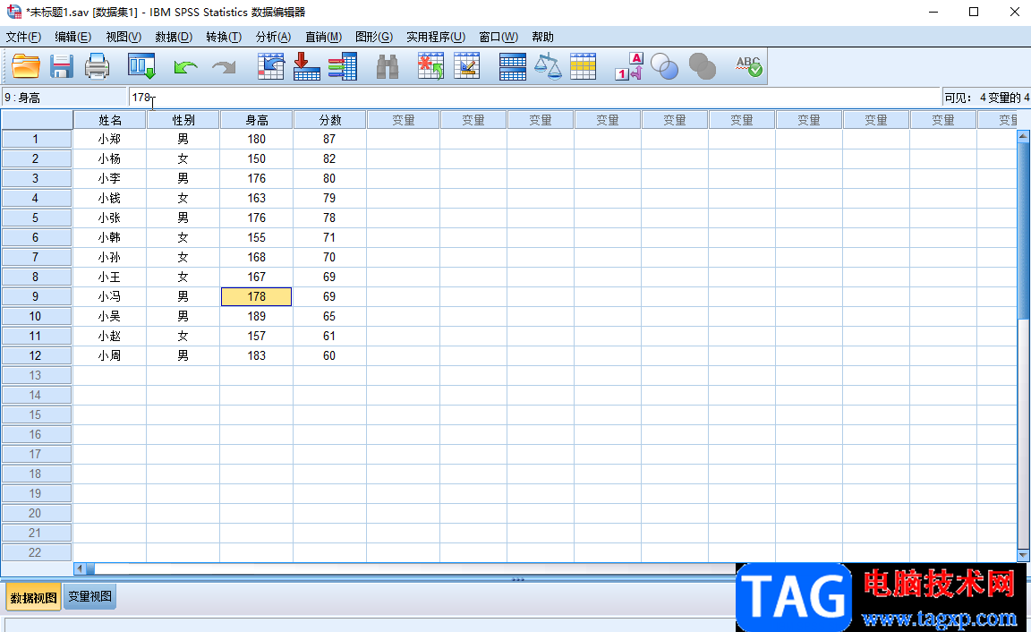Click the Insert variable icon
The height and width of the screenshot is (632, 1031).
(467, 66)
